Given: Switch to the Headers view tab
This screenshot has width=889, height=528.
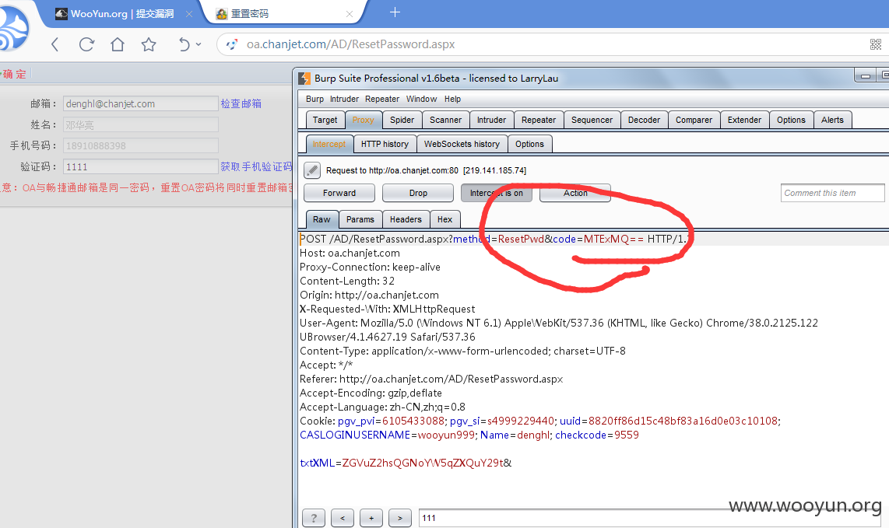Looking at the screenshot, I should (406, 219).
